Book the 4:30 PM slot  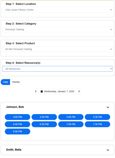[x=44, y=117]
